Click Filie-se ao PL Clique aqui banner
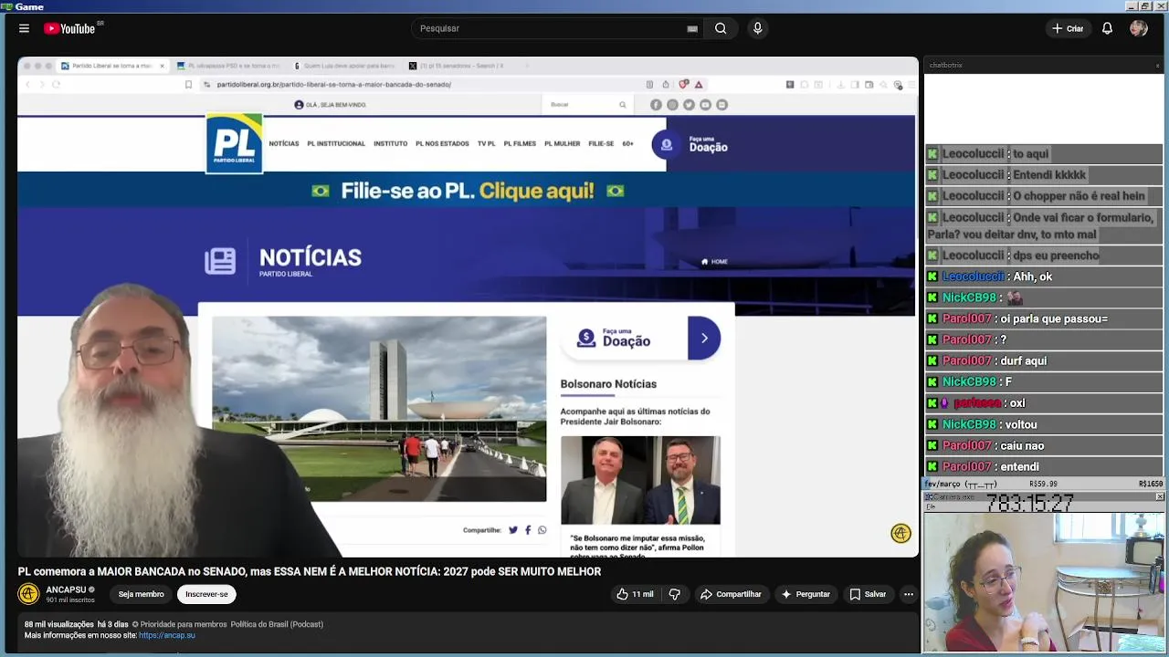This screenshot has height=657, width=1169. (467, 191)
